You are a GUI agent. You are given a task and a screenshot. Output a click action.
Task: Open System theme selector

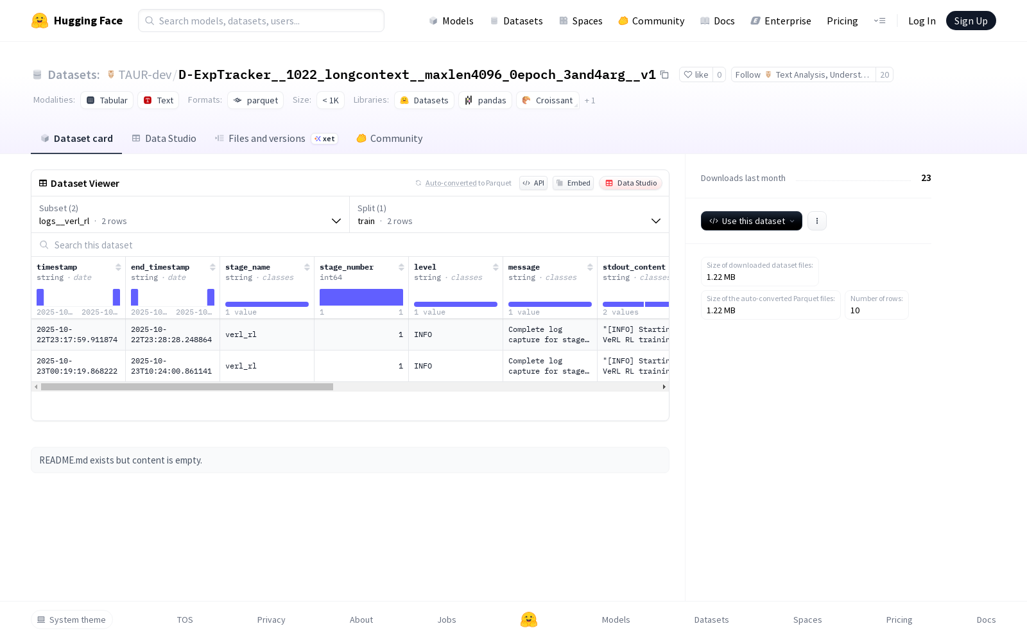point(72,620)
